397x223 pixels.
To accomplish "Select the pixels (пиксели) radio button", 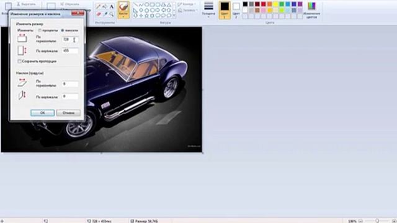I will tap(63, 30).
